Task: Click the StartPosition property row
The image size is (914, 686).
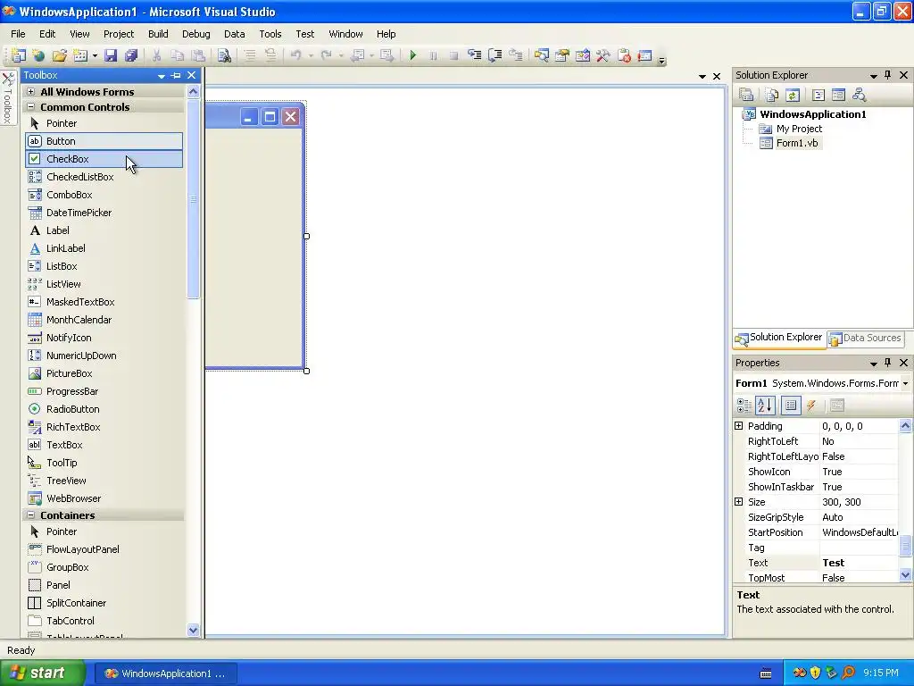Action: point(816,532)
